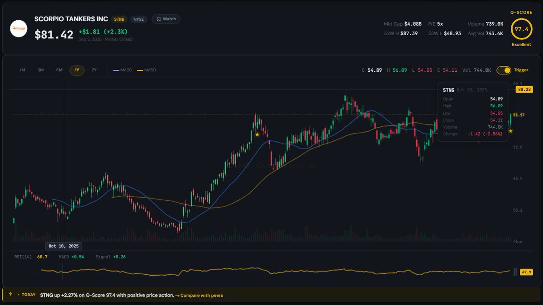Click the SCORPIO TANKERS INC title

(71, 19)
